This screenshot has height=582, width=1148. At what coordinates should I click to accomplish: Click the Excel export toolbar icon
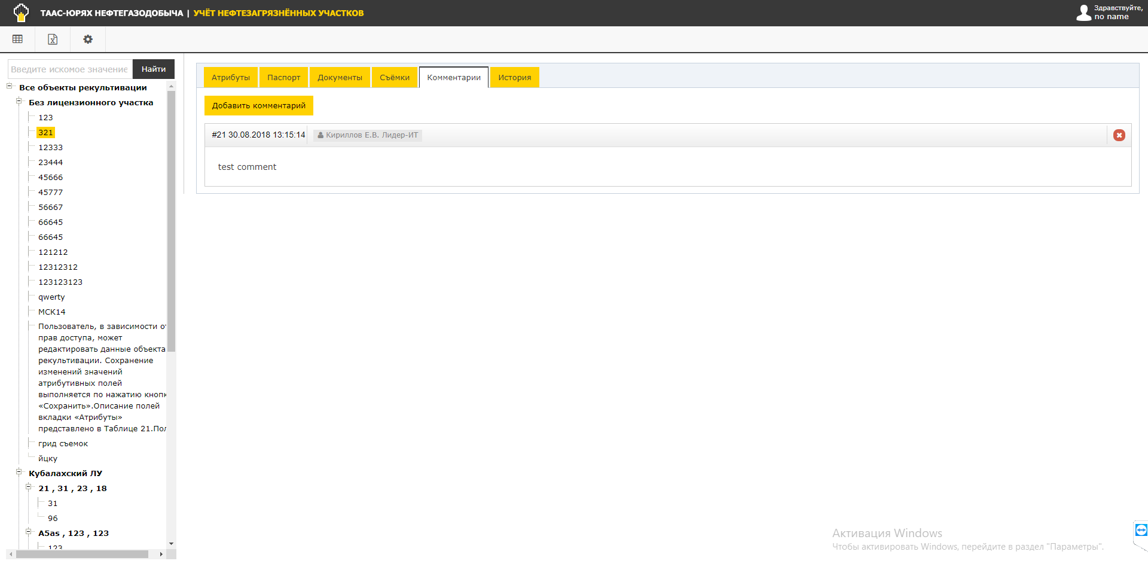(x=53, y=39)
